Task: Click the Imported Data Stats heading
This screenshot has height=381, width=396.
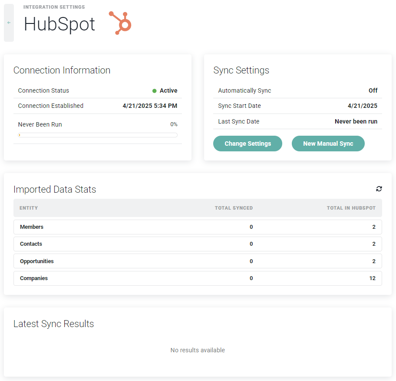Action: [55, 190]
